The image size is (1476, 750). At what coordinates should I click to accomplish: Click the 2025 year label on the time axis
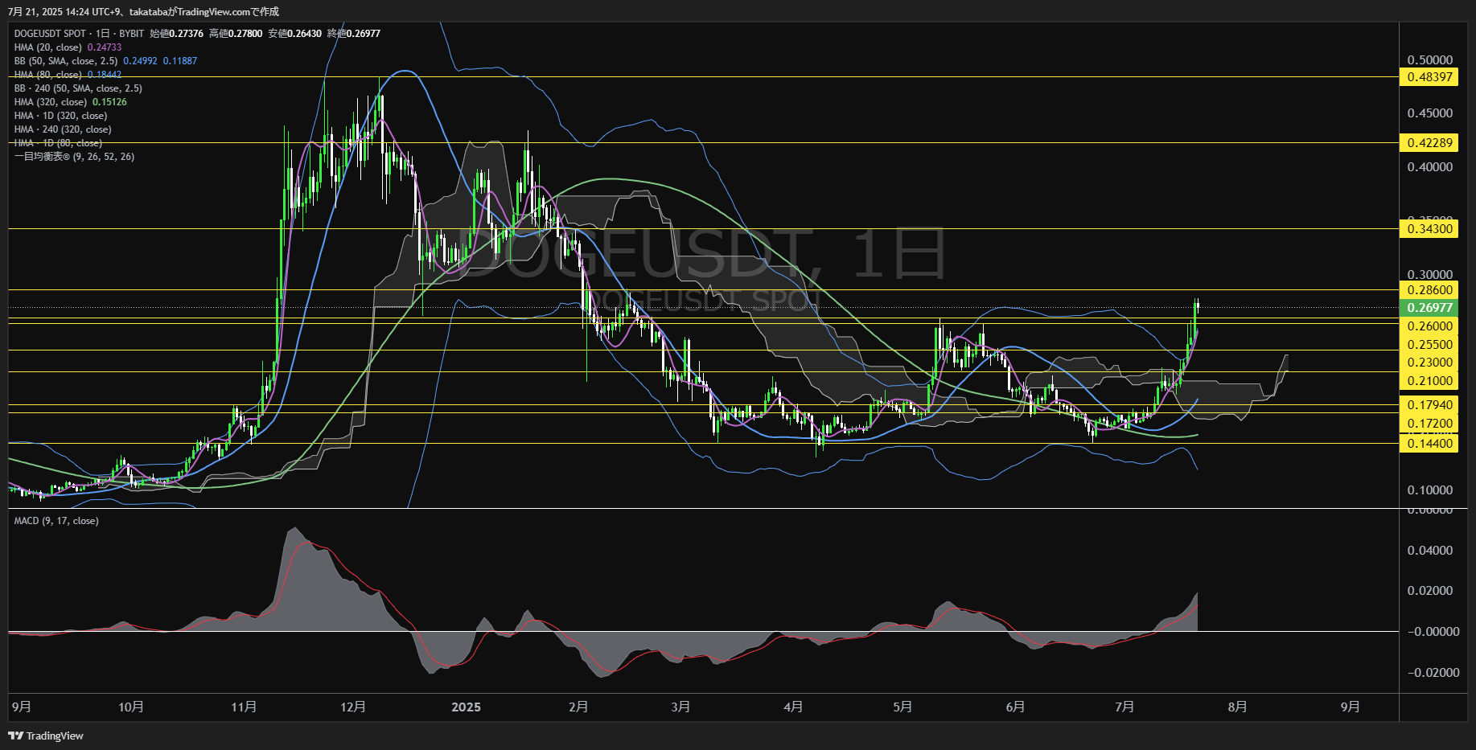coord(467,707)
